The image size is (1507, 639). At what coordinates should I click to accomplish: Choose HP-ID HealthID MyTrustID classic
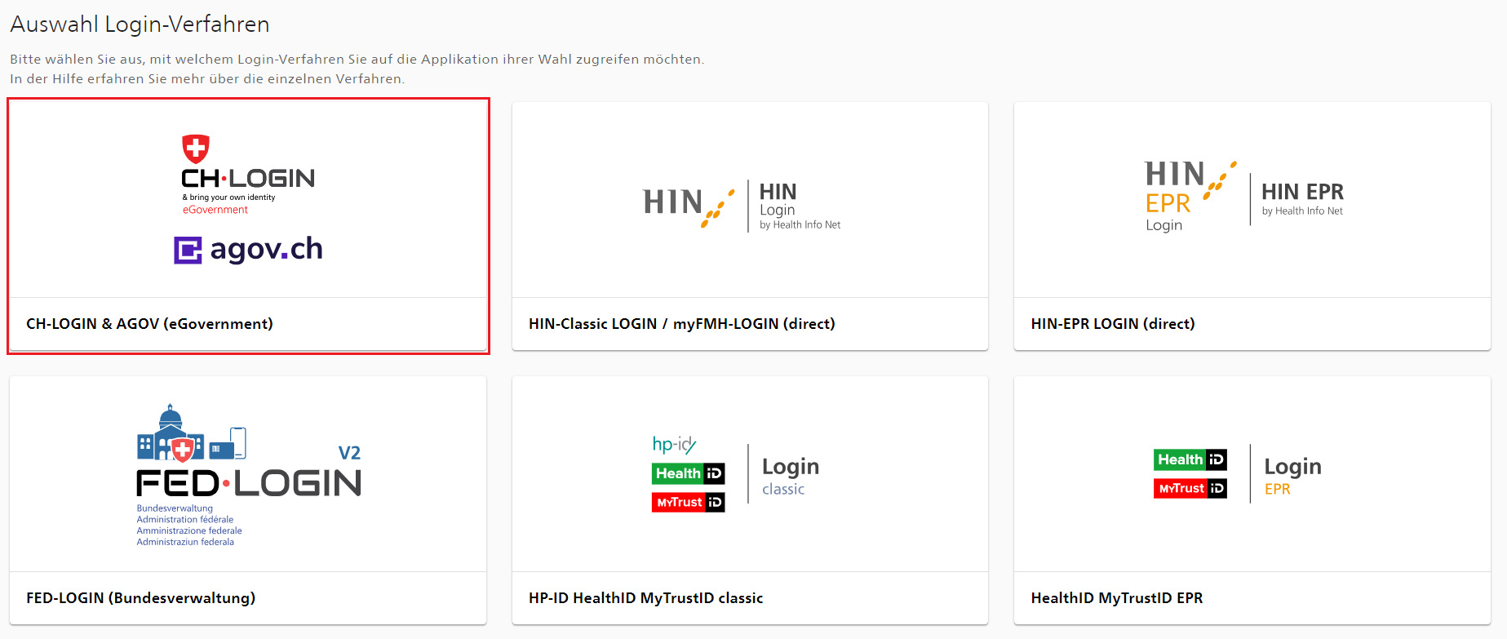click(646, 598)
